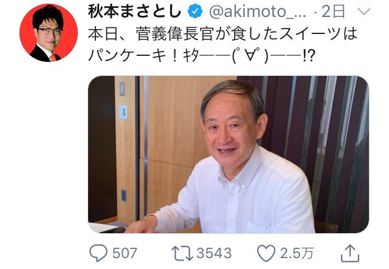Click the word パンケーキ in the tweet
389x269 pixels.
pos(127,55)
